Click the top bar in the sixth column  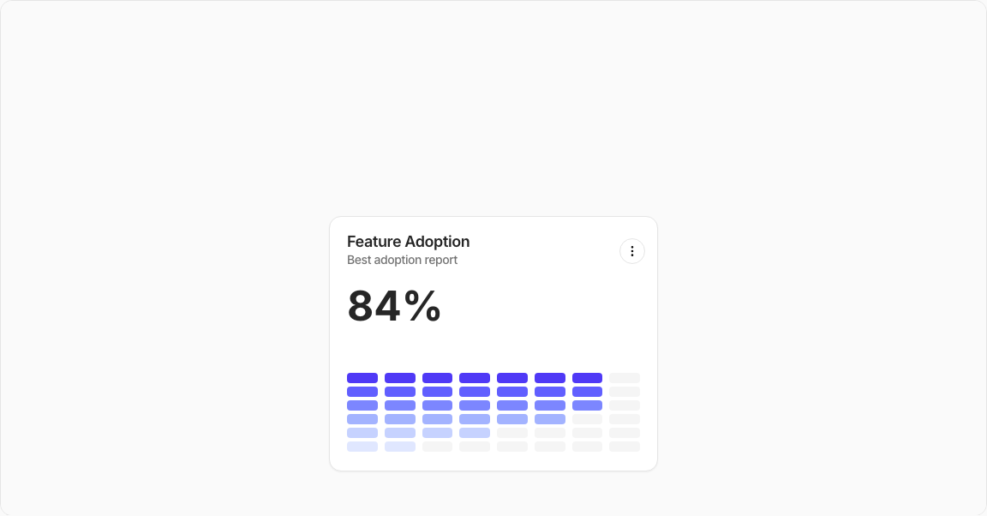click(550, 378)
